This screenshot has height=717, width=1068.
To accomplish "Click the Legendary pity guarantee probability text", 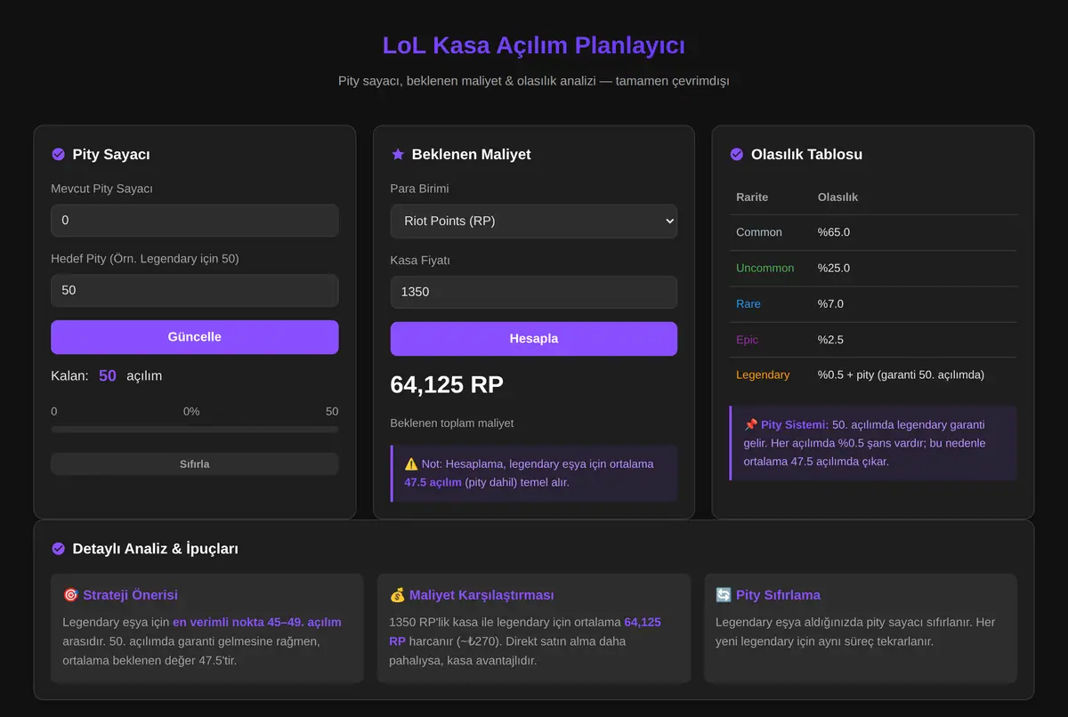I will [x=901, y=375].
